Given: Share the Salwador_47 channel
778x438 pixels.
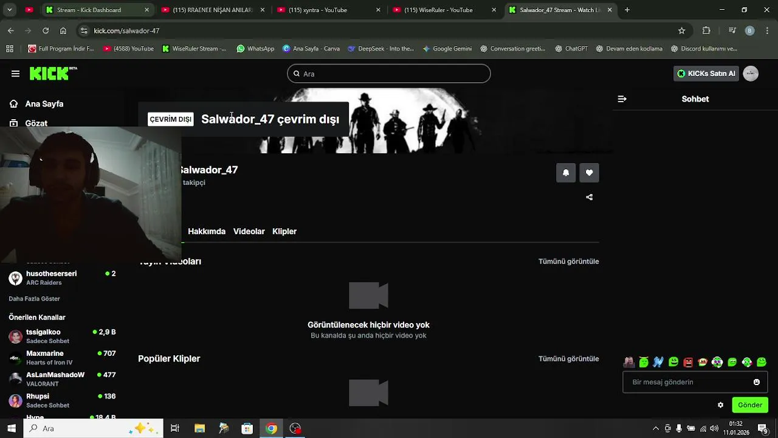Looking at the screenshot, I should click(589, 197).
